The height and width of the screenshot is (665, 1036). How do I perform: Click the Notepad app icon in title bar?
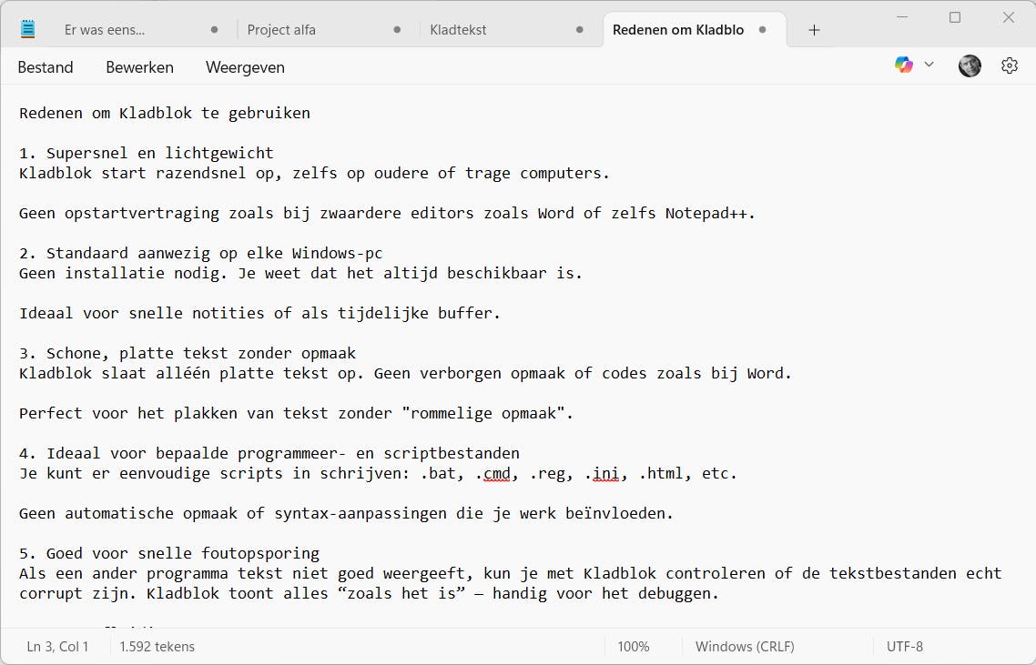coord(27,29)
